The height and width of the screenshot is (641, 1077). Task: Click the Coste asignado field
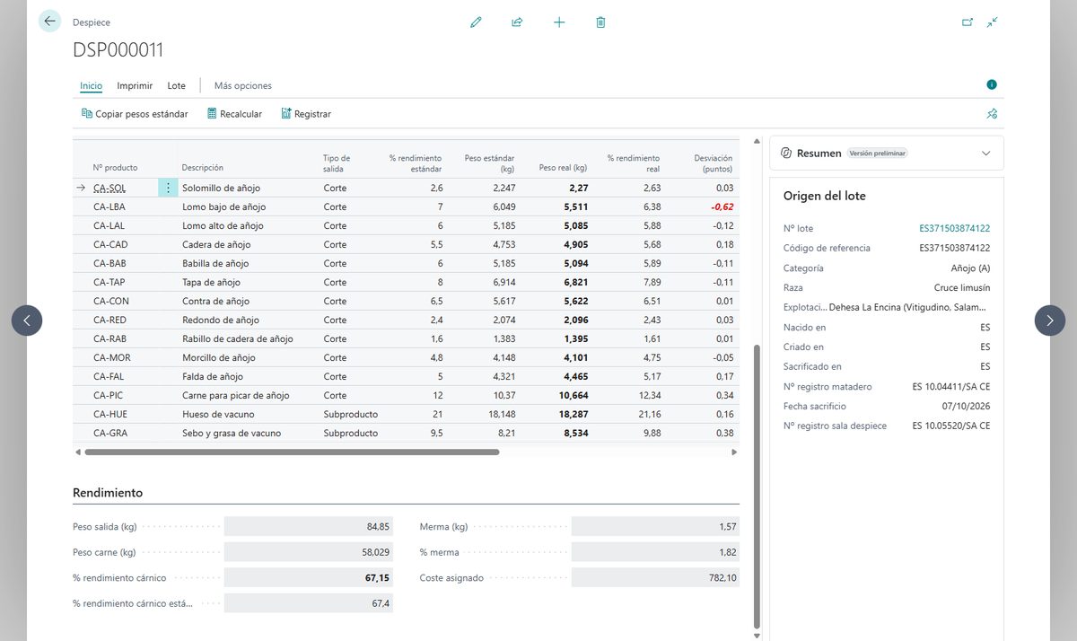point(655,578)
